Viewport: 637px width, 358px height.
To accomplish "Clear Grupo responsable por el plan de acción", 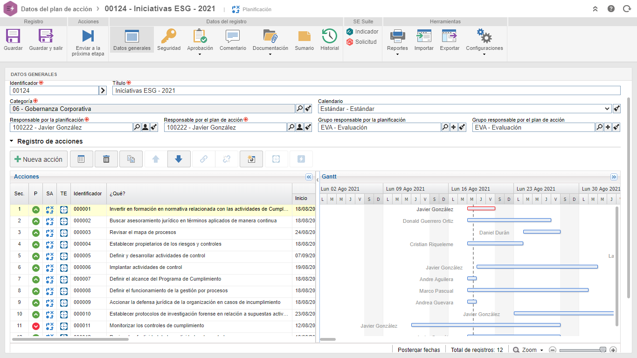I will [616, 127].
